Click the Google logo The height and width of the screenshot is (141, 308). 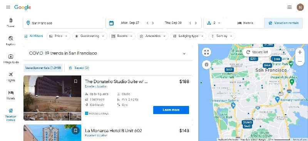pyautogui.click(x=23, y=7)
